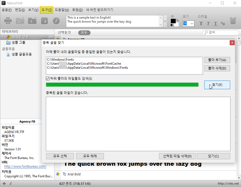Toggle the anti-aliasing aa icon
The image size is (241, 187).
click(x=223, y=23)
